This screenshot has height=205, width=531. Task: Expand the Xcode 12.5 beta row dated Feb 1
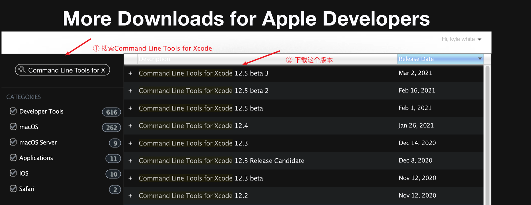click(x=130, y=108)
